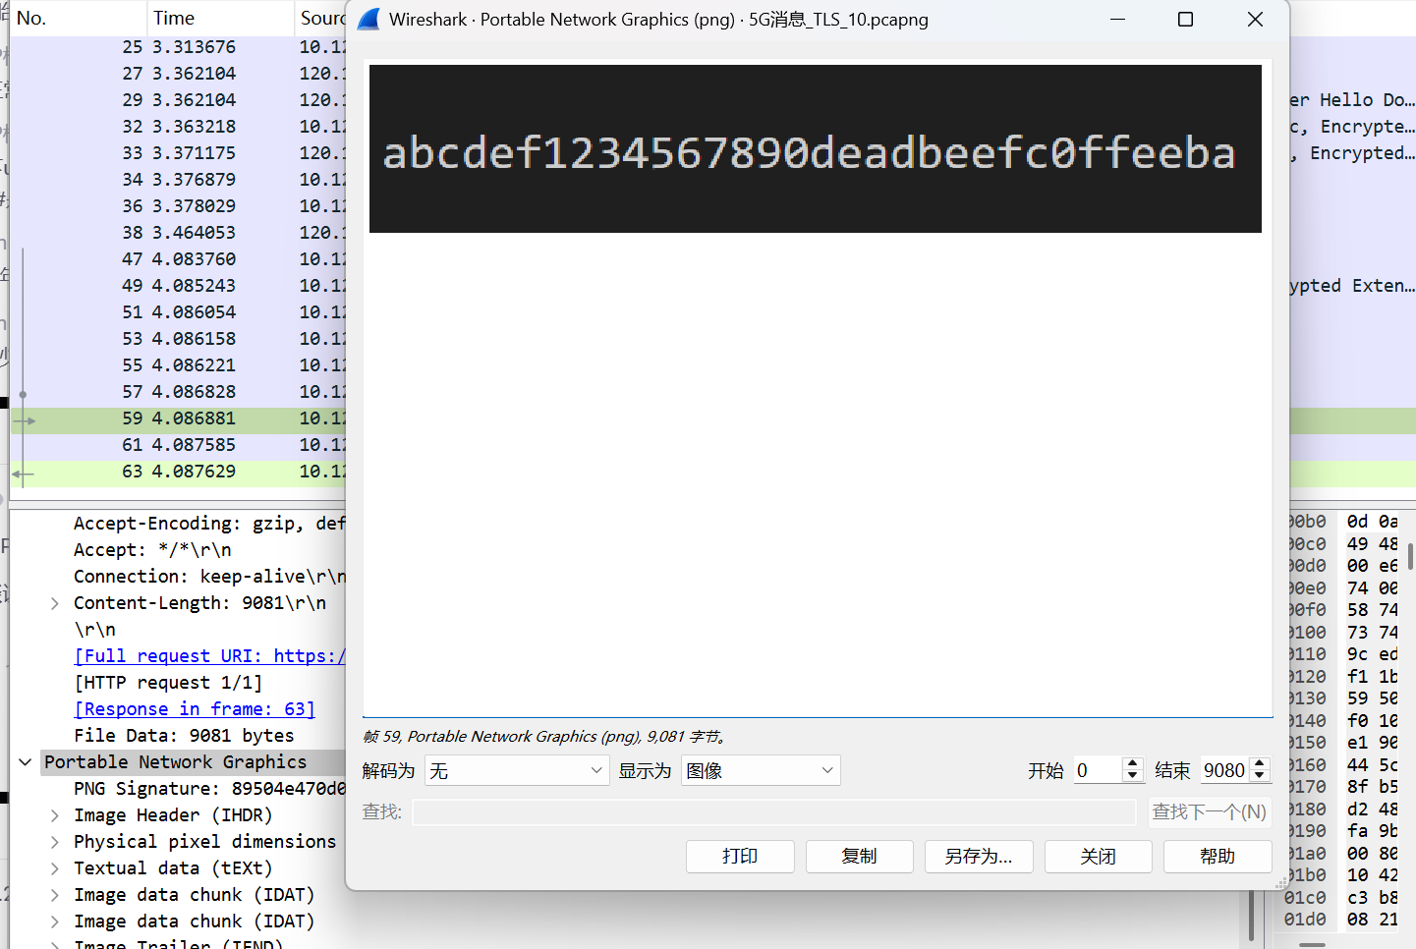The image size is (1416, 949).
Task: Select packet number 61 in packet list
Action: tap(178, 445)
